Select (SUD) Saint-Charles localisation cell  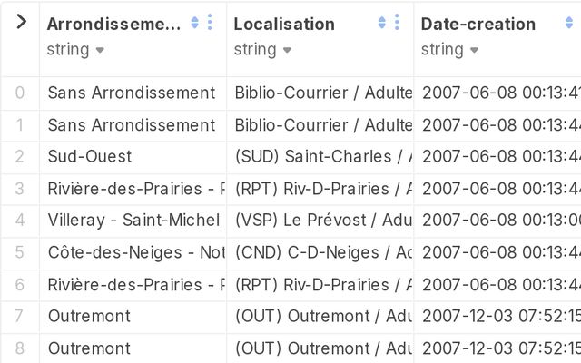[x=320, y=157]
